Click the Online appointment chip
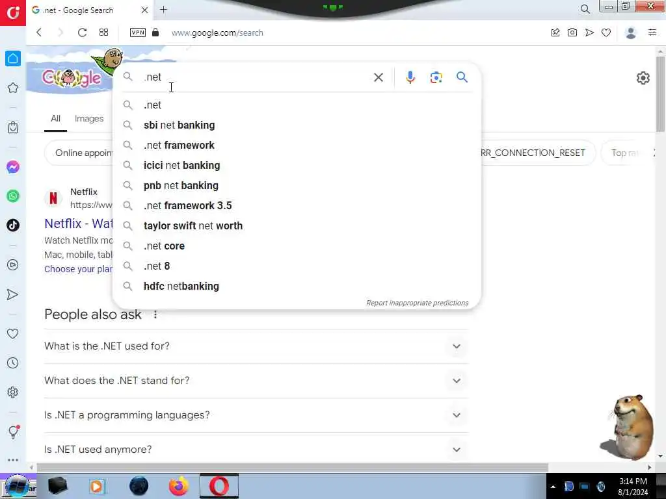The width and height of the screenshot is (666, 499). [79, 153]
